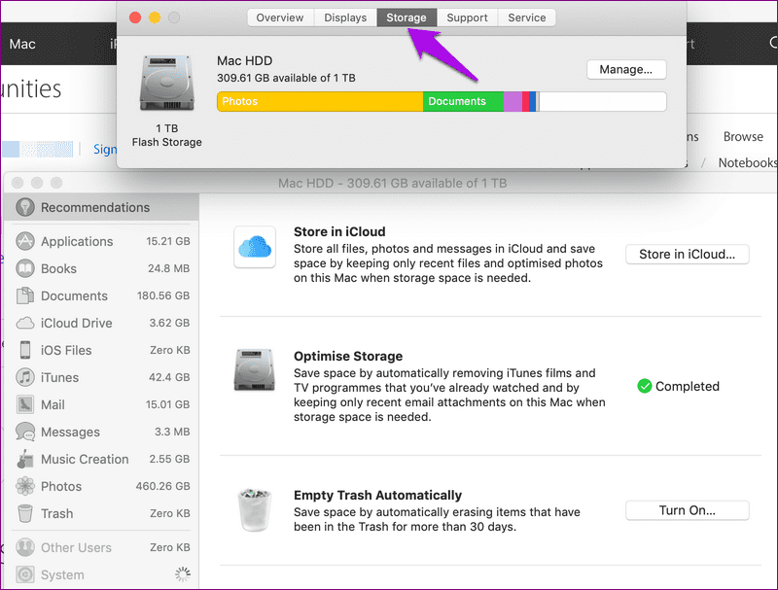Open Books category icon
Viewport: 778px width, 590px height.
tap(25, 268)
